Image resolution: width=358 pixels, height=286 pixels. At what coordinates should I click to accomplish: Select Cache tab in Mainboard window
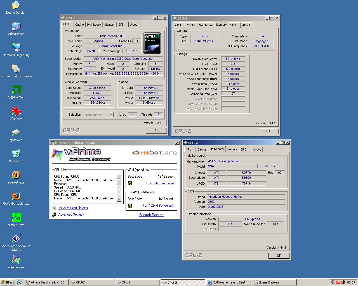pyautogui.click(x=202, y=149)
